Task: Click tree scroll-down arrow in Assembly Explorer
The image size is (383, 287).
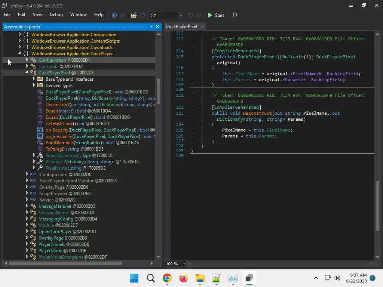Action: 158,257
